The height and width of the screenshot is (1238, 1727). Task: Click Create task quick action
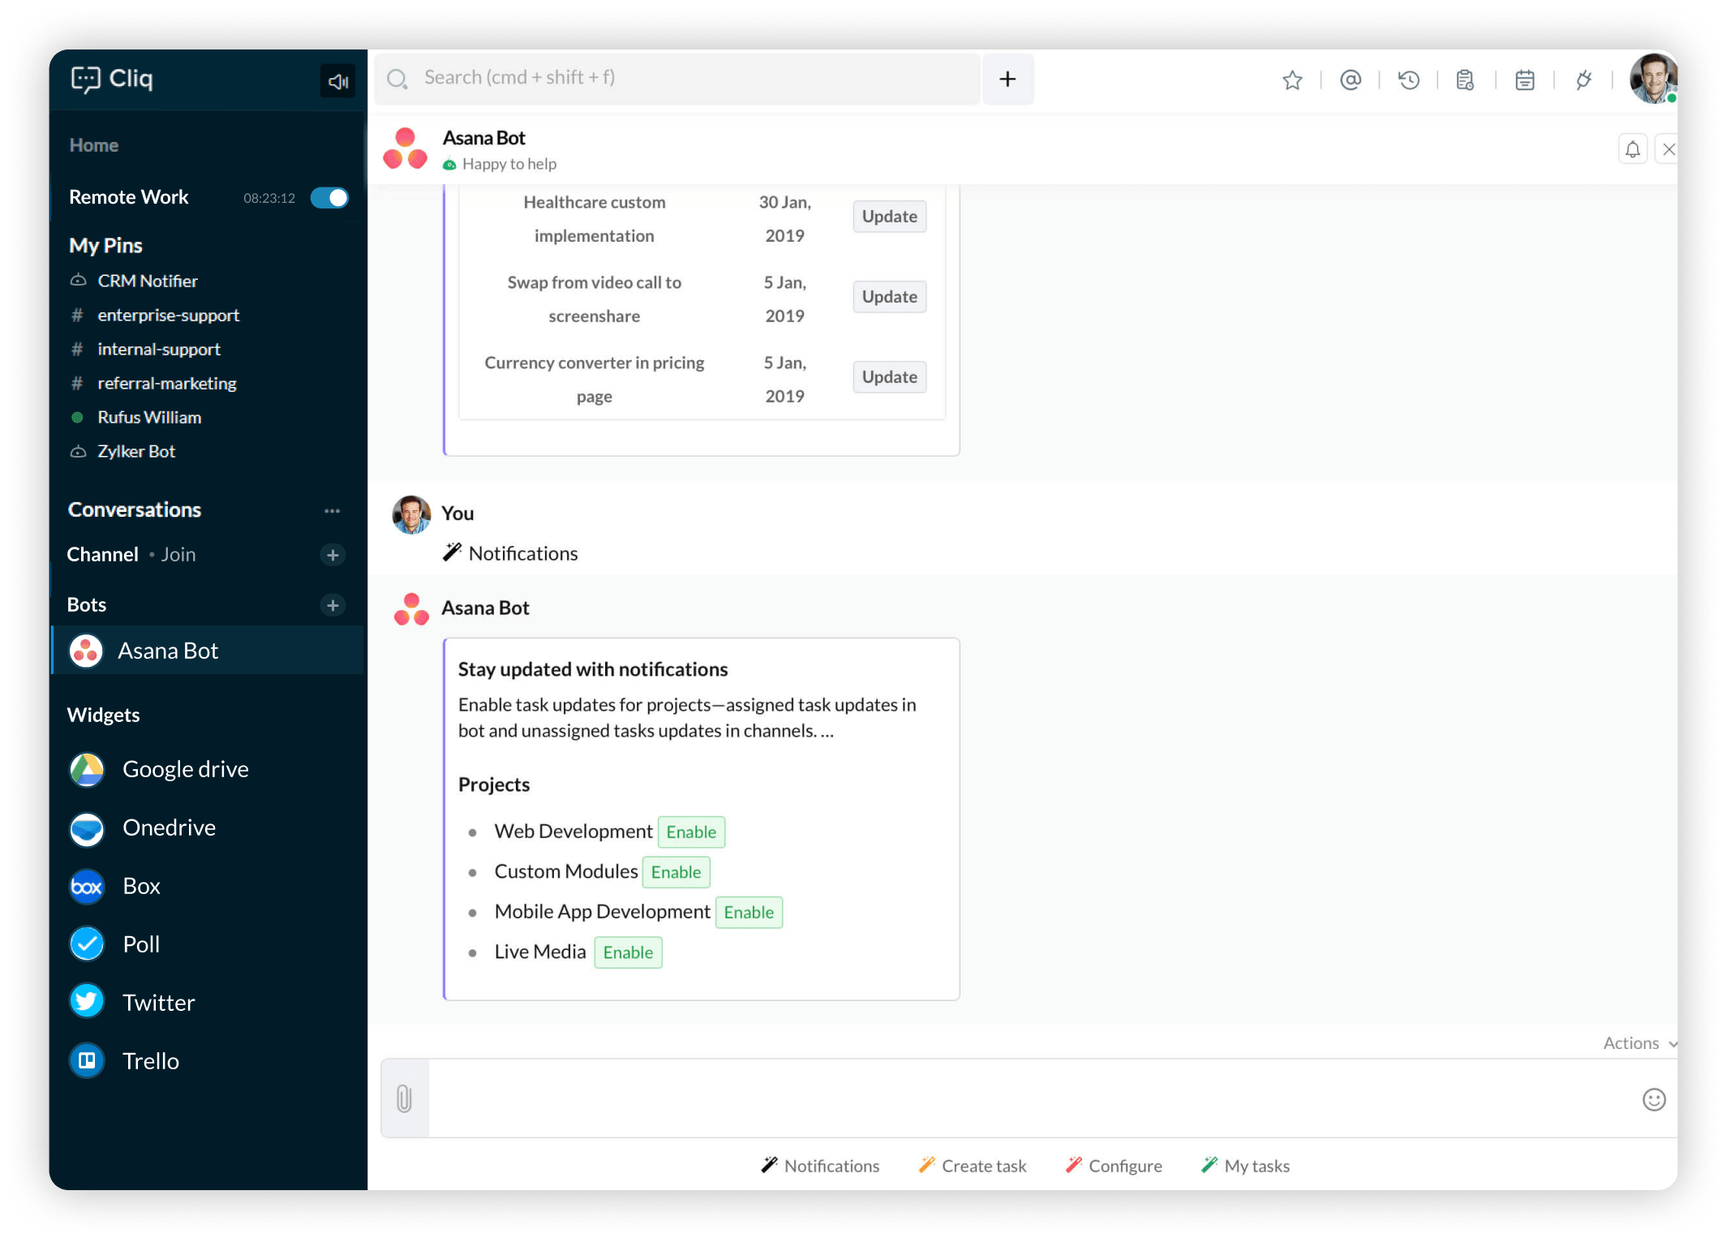tap(972, 1166)
